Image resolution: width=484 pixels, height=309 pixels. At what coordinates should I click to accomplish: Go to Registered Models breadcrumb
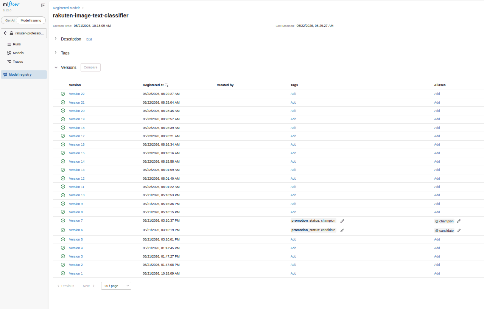click(x=67, y=8)
